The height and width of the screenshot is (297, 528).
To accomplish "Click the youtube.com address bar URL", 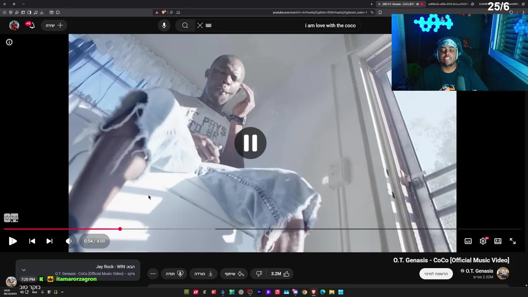I will 320,12.
